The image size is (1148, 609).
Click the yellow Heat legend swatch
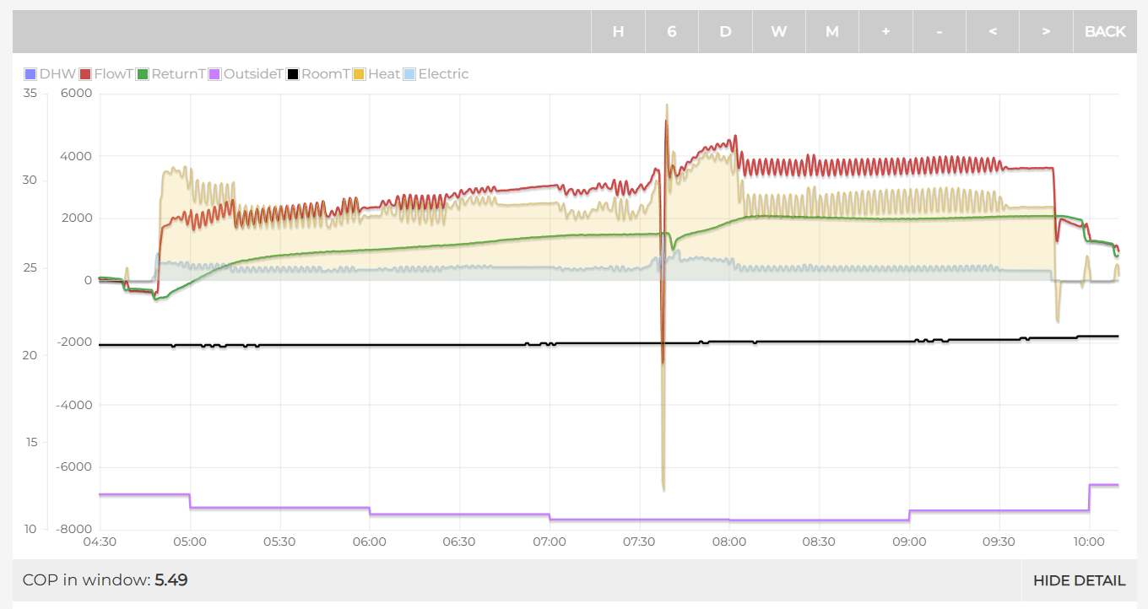tap(359, 74)
